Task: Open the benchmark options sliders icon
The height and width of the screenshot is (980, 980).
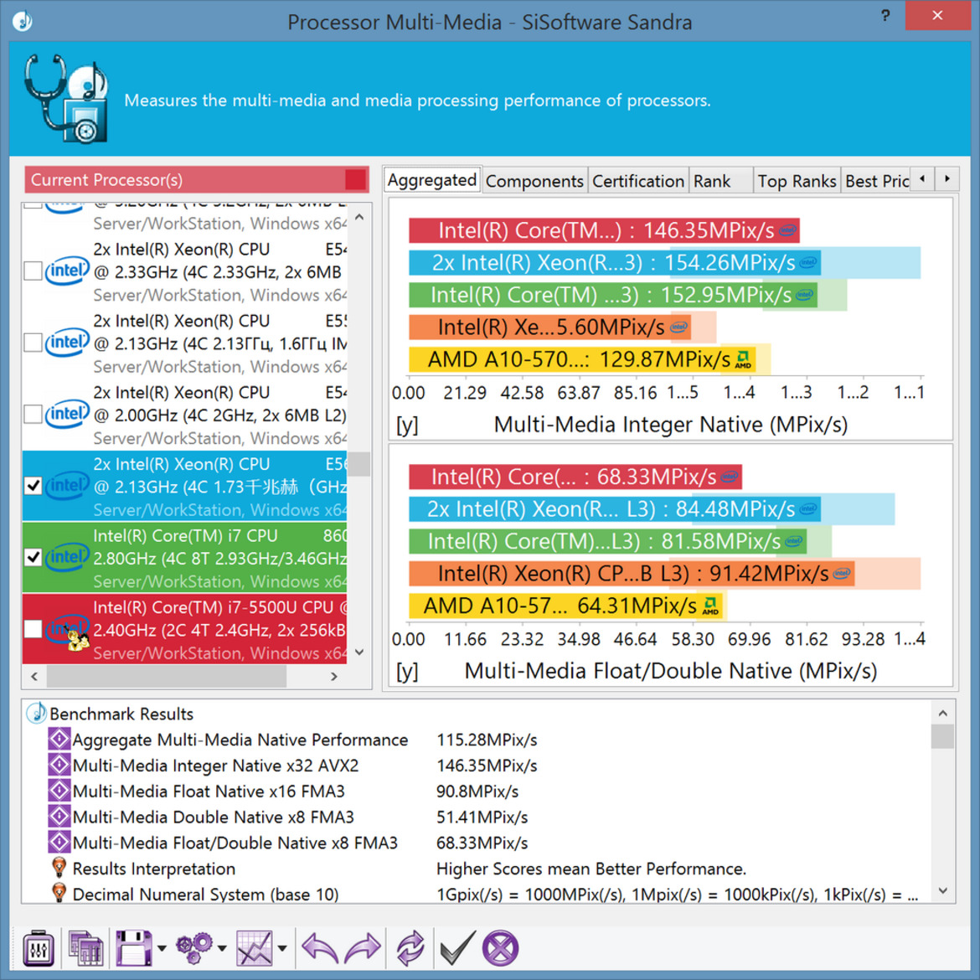Action: (x=39, y=948)
